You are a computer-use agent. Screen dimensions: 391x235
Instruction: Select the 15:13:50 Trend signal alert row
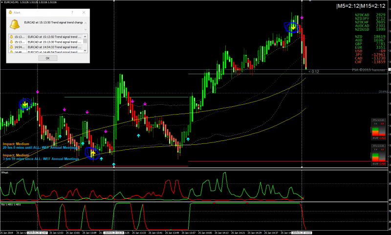pyautogui.click(x=46, y=37)
